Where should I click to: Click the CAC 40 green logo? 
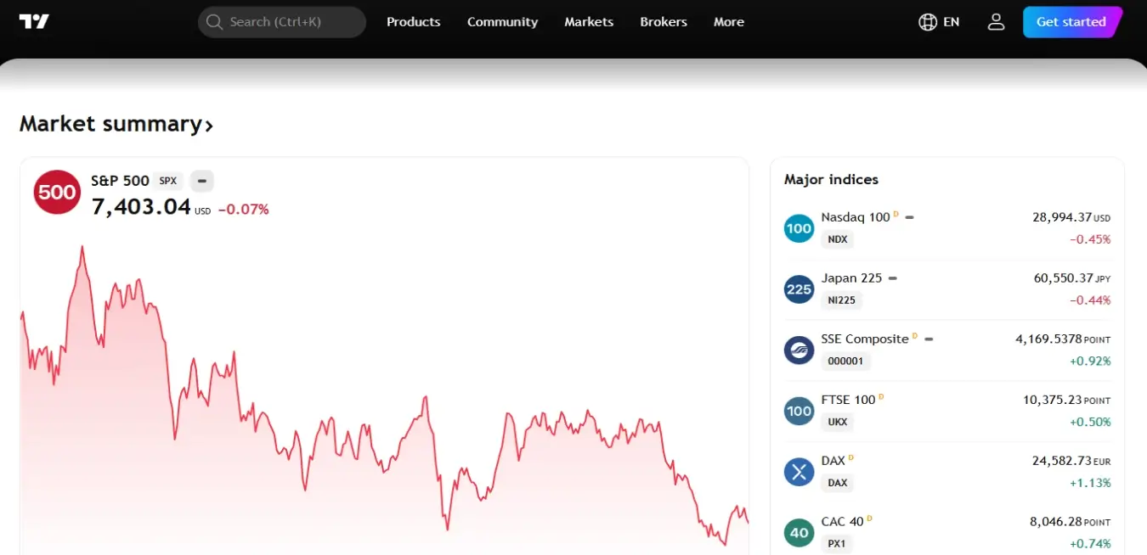[x=799, y=533]
